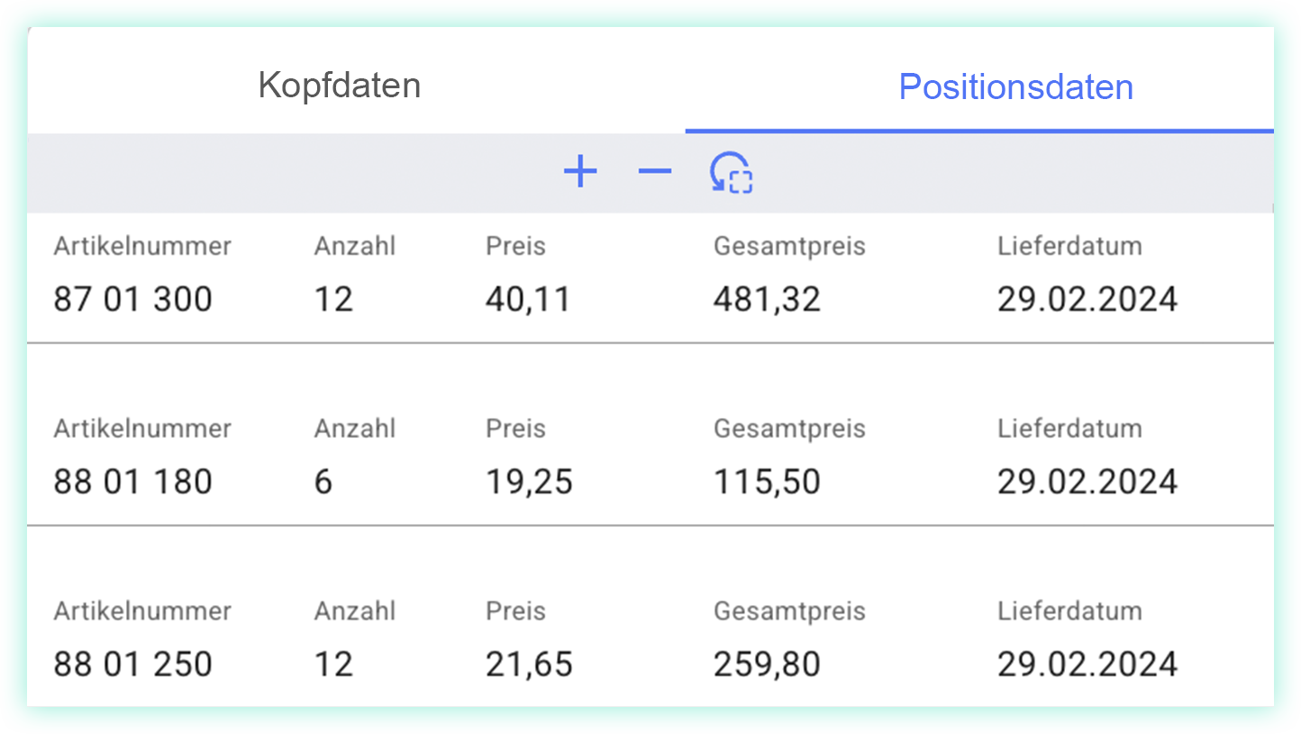This screenshot has width=1301, height=734.
Task: Click the minus icon to remove a position
Action: click(655, 171)
